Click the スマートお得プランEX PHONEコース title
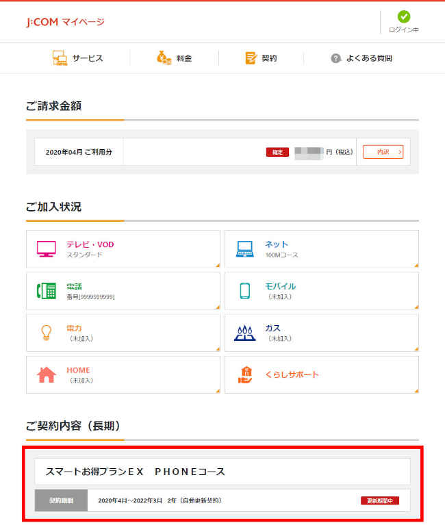 pos(135,472)
